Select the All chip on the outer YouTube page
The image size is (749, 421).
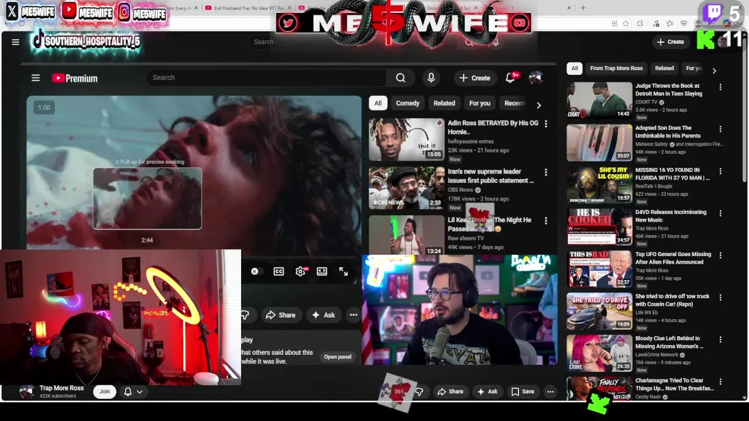coord(575,68)
